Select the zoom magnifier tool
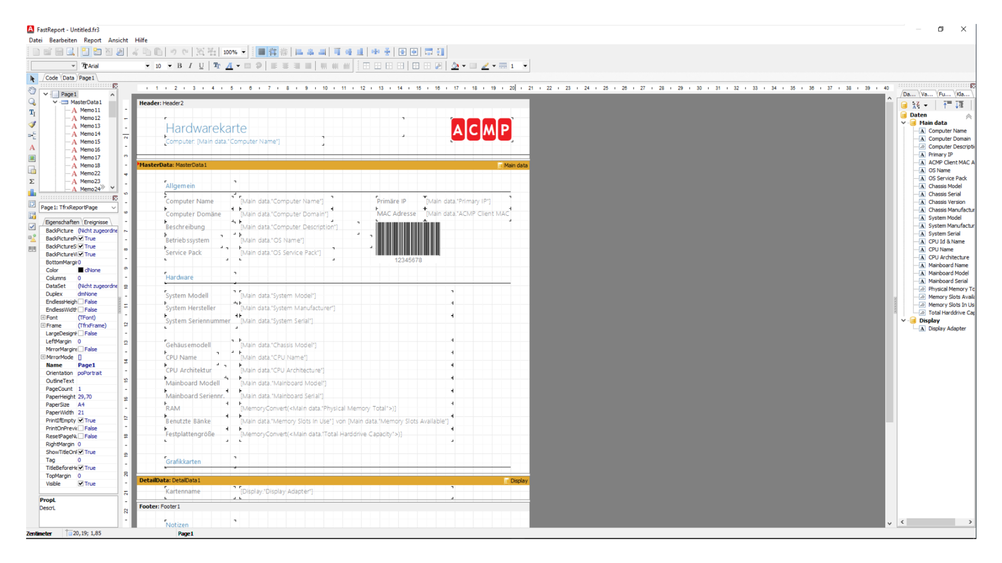Screen dimensions: 1002x563 [x=32, y=102]
